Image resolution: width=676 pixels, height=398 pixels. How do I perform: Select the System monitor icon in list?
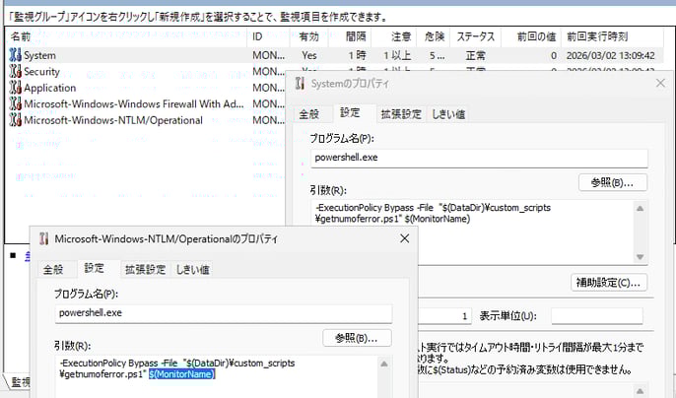[x=16, y=55]
